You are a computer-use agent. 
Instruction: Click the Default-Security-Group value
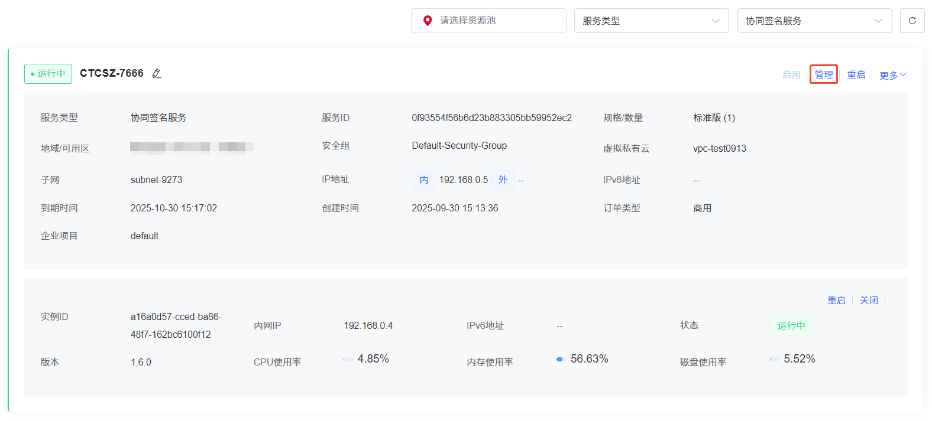(459, 145)
